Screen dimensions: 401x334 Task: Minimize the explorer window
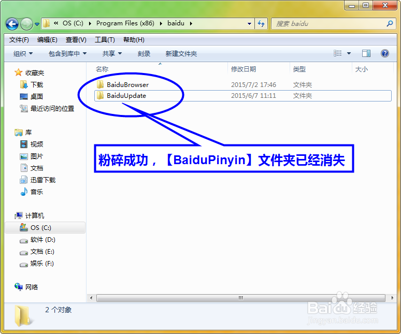[352, 5]
